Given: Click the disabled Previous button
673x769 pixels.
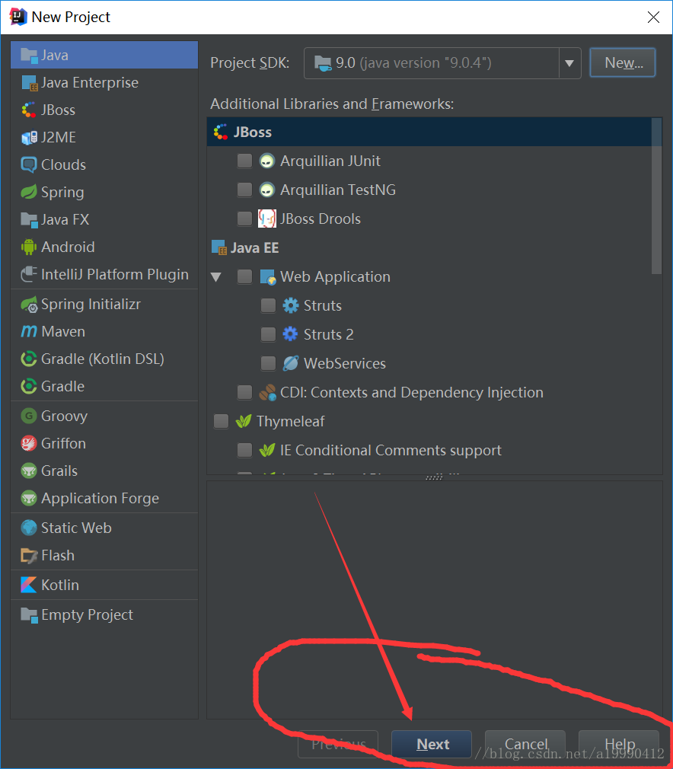Looking at the screenshot, I should pyautogui.click(x=338, y=744).
